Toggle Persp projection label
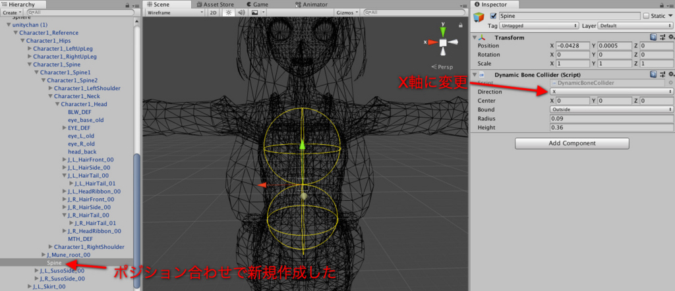The image size is (675, 291). click(x=443, y=67)
